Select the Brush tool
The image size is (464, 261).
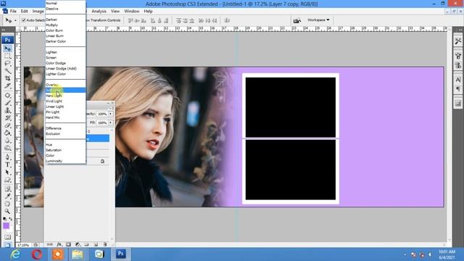tap(8, 103)
